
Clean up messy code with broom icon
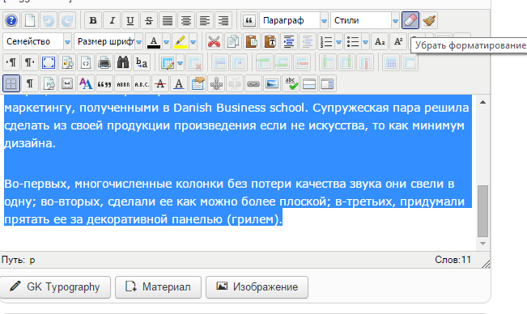429,20
